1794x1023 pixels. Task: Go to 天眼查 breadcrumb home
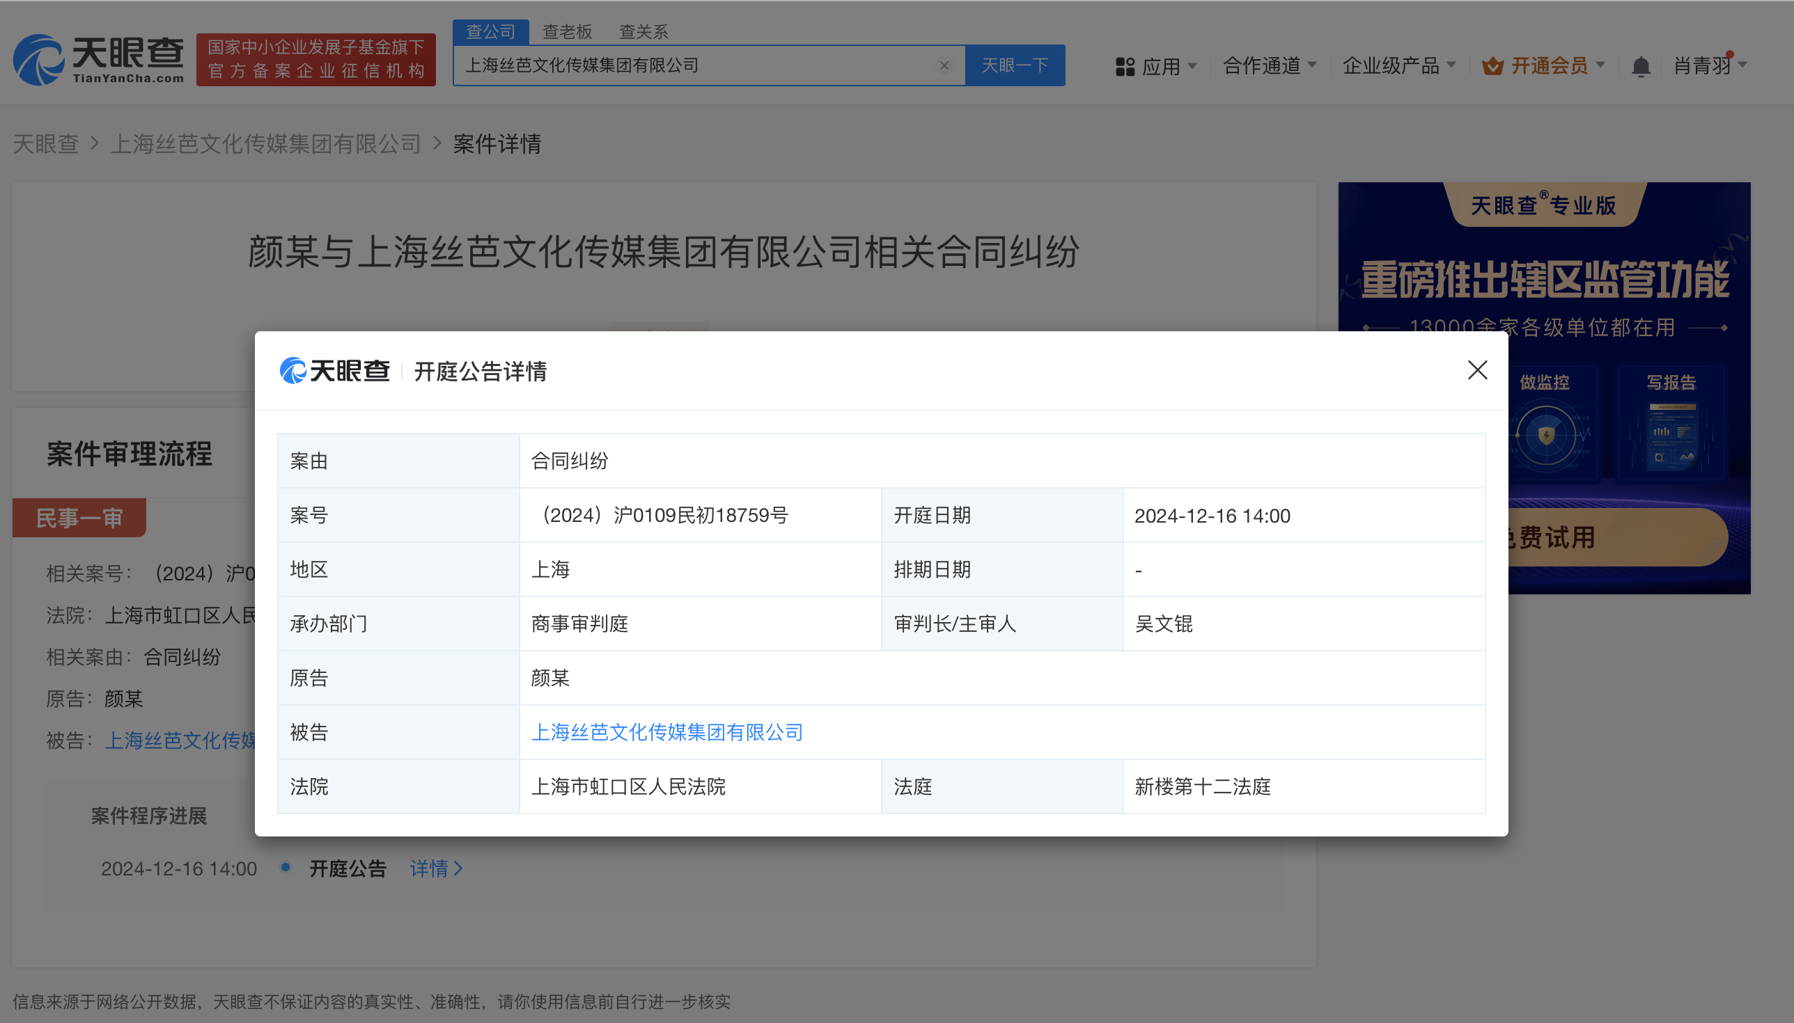tap(46, 143)
